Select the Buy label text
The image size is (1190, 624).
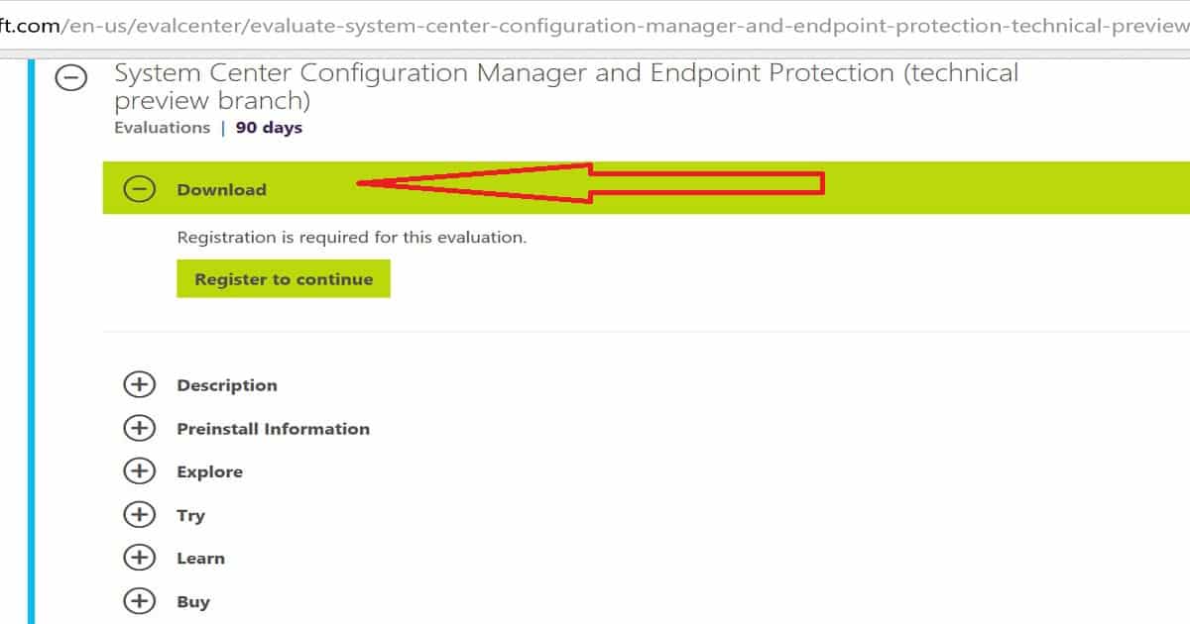click(193, 602)
